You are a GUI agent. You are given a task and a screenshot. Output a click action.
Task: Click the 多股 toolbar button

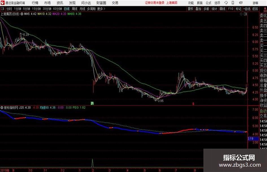[206, 9]
